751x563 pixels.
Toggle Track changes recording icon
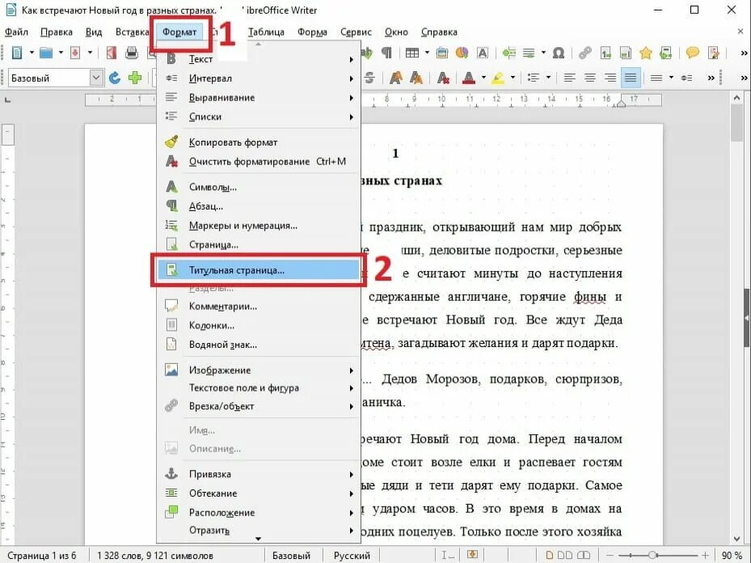coord(714,53)
